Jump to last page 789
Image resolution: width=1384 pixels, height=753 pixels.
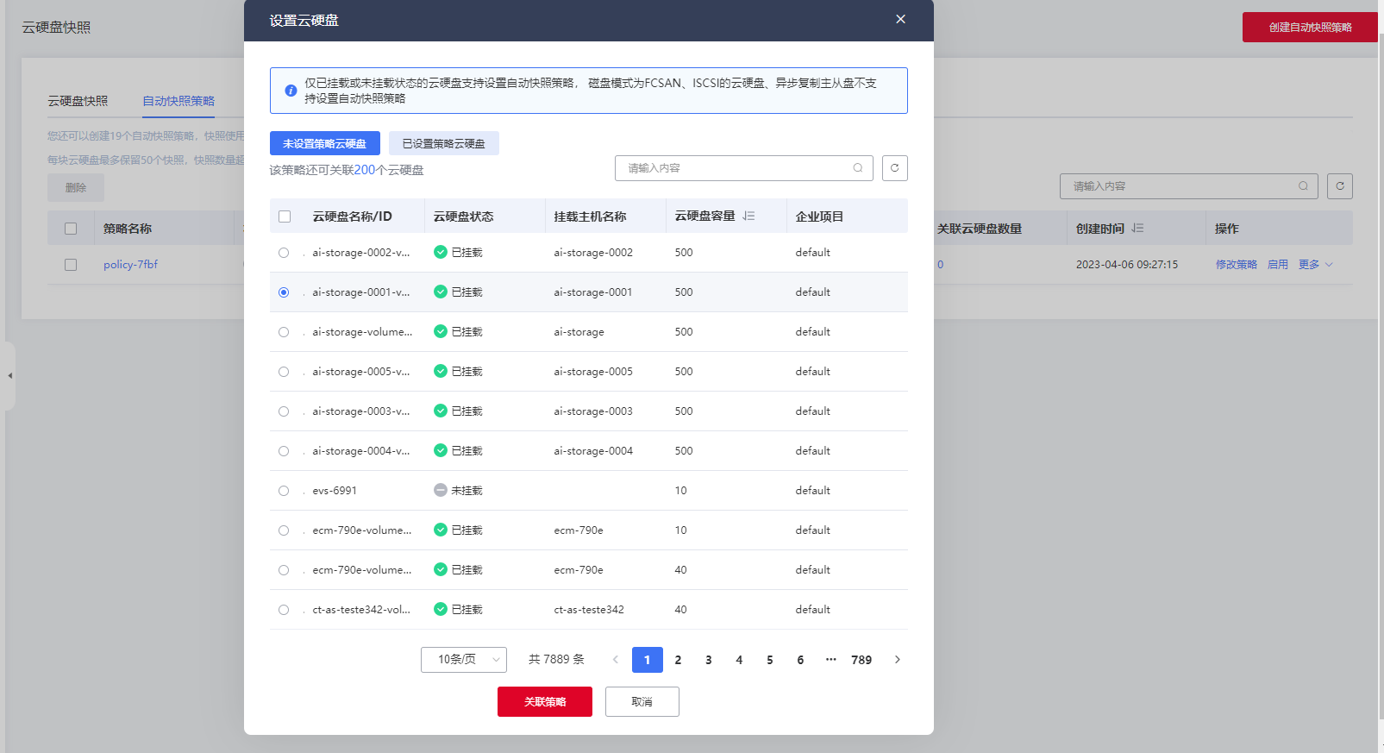click(x=861, y=660)
